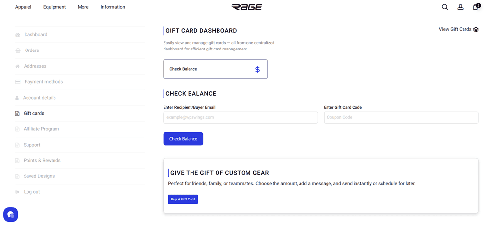
Task: Click the Dashboard sidebar icon
Action: pyautogui.click(x=18, y=35)
